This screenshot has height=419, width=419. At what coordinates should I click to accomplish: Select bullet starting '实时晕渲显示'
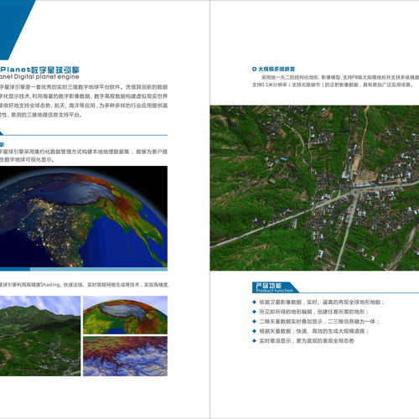[x=303, y=341]
